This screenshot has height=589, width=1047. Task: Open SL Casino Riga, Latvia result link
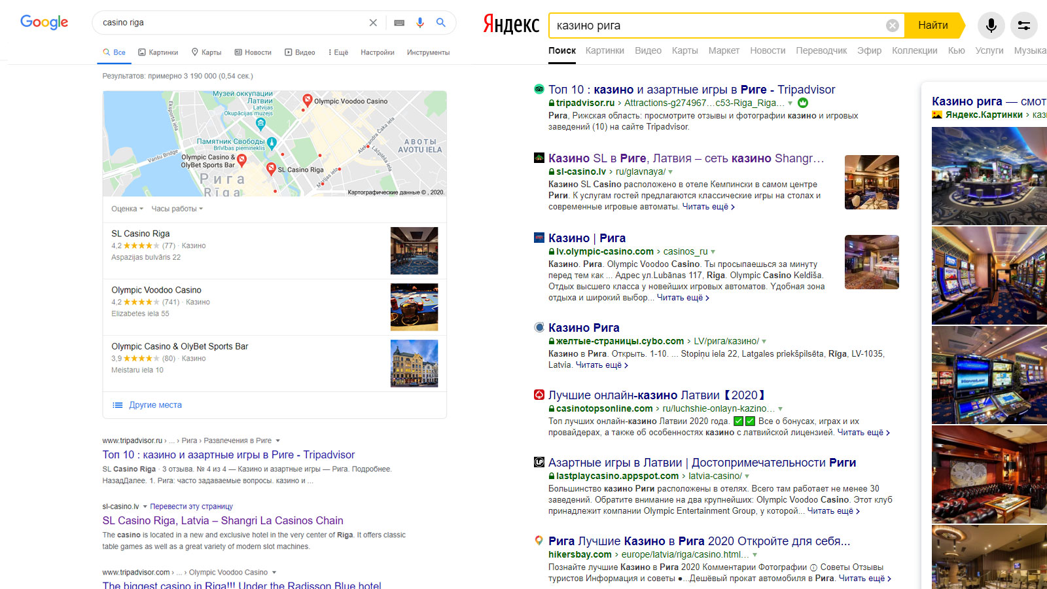tap(222, 520)
